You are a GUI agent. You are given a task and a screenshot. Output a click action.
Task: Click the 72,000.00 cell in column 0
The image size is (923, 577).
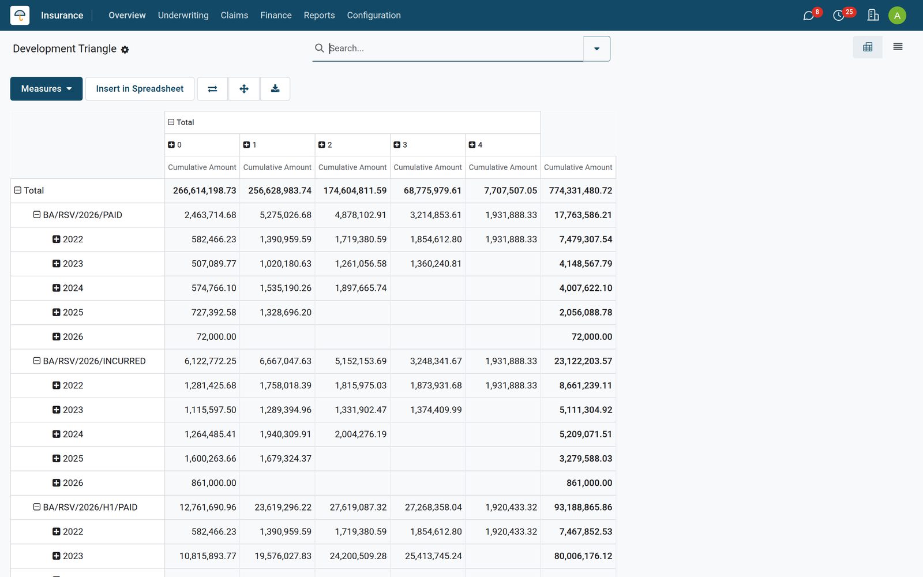(x=202, y=337)
